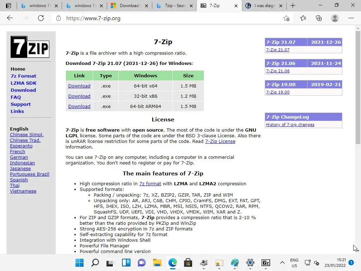Open a new browser tab
This screenshot has width=361, height=271.
[x=293, y=6]
